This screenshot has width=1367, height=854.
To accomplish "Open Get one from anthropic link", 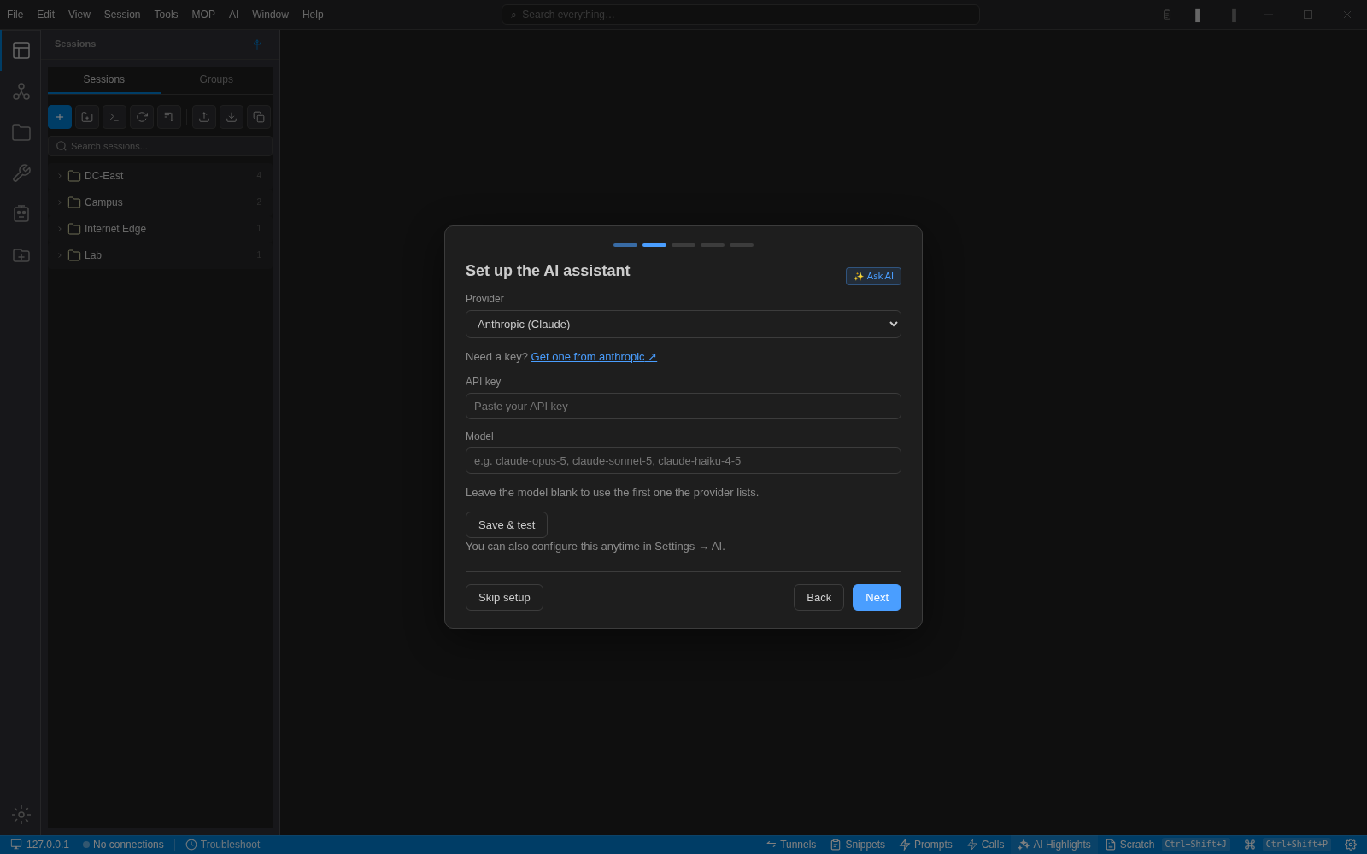I will (x=594, y=357).
